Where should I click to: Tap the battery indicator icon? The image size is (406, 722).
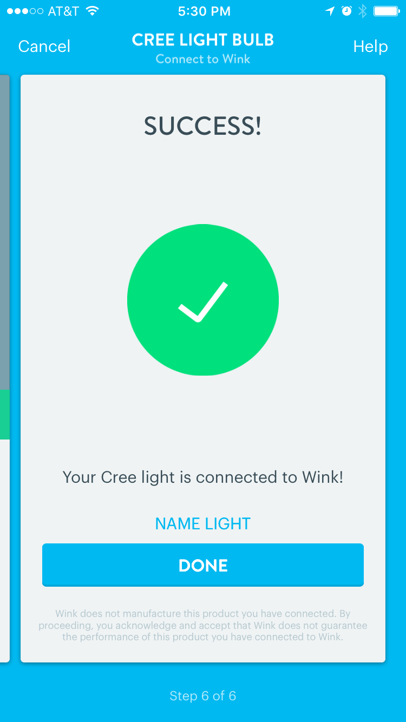click(387, 11)
